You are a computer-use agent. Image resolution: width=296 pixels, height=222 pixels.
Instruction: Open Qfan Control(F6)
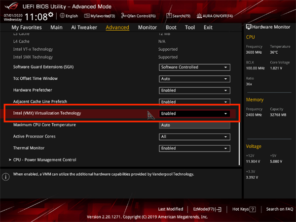(122, 16)
